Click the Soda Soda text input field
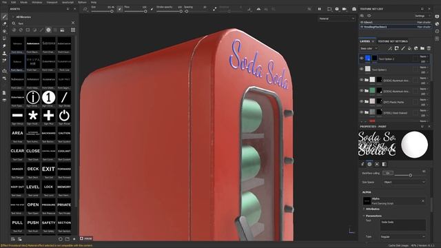 coord(403,225)
